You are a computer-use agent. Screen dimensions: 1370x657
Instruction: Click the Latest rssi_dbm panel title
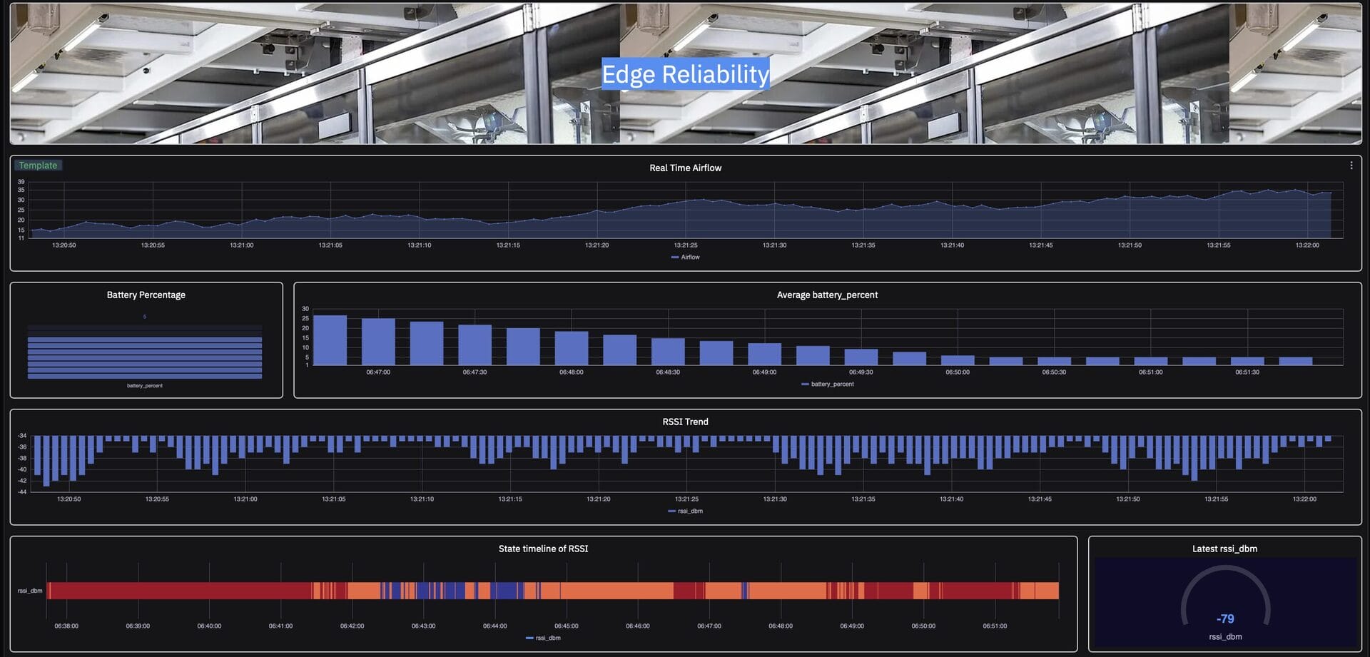coord(1224,549)
